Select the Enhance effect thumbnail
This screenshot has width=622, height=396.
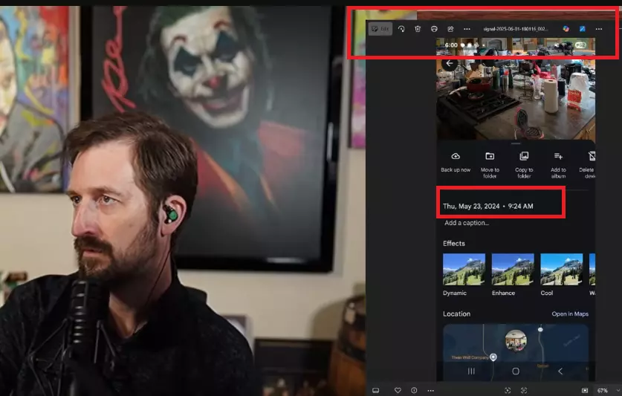pos(513,270)
